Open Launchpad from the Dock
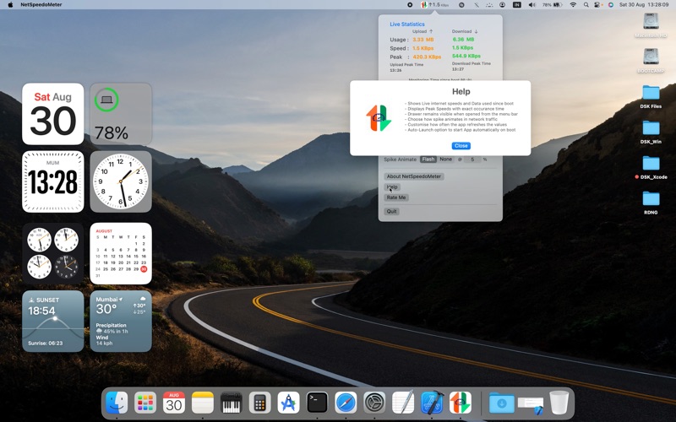676x422 pixels. 145,403
